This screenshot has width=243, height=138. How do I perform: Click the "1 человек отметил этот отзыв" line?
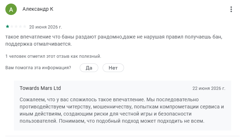[53, 56]
